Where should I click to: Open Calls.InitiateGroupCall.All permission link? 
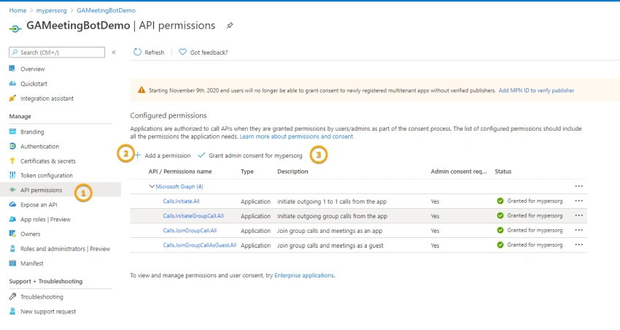click(x=193, y=215)
